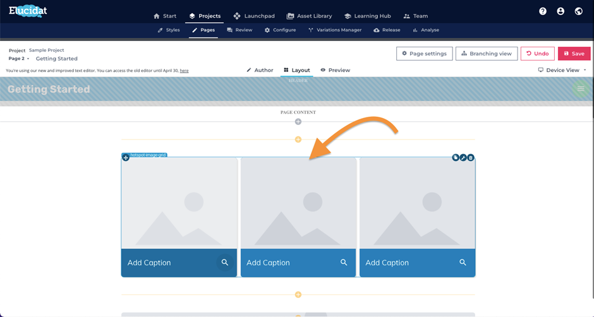Screen dimensions: 594x317
Task: Click the yellow add part plus above grid
Action: (298, 140)
